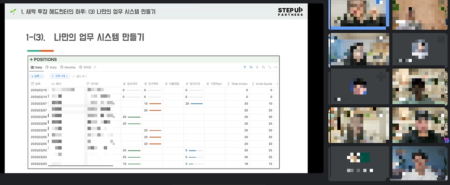Image resolution: width=450 pixels, height=185 pixels.
Task: Select the Daily table view tab
Action: pos(37,67)
